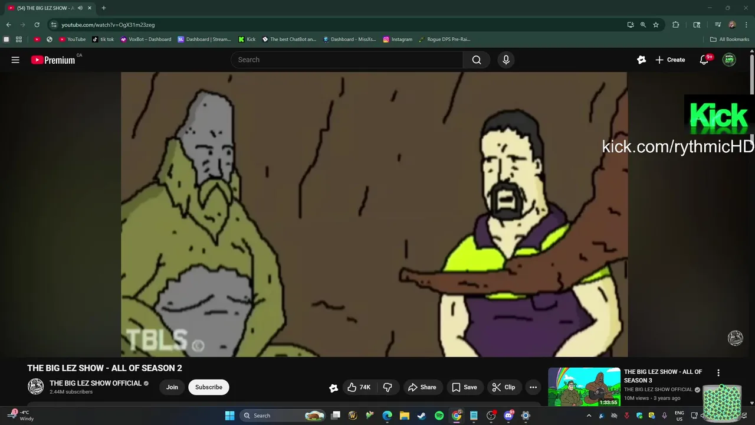Open options for the Season 3 suggestion
Viewport: 755px width, 425px height.
point(718,373)
